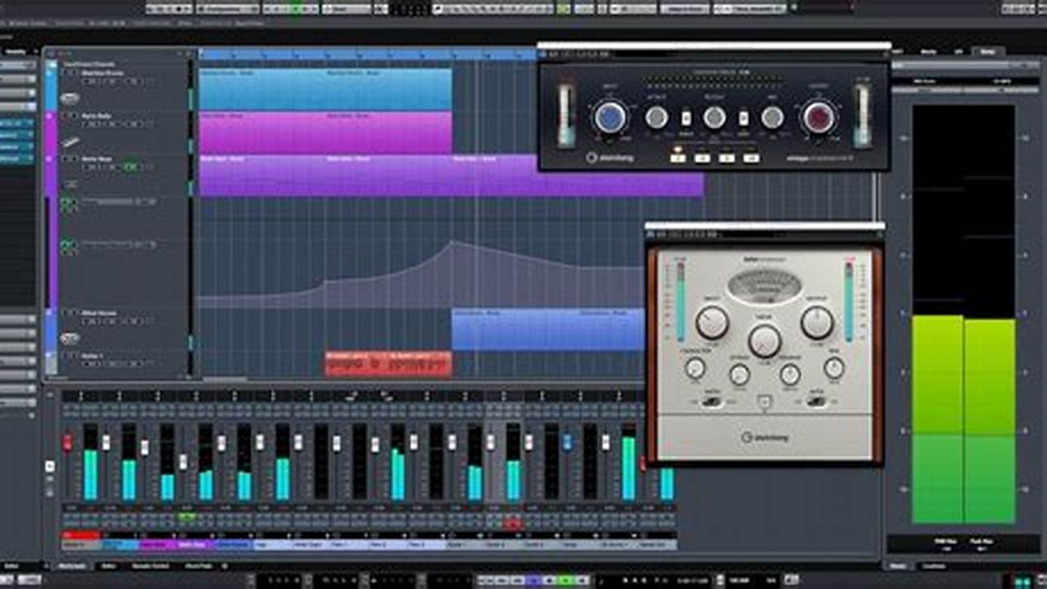Click side-chain button at tube compressor bottom center
The width and height of the screenshot is (1047, 589).
(765, 402)
